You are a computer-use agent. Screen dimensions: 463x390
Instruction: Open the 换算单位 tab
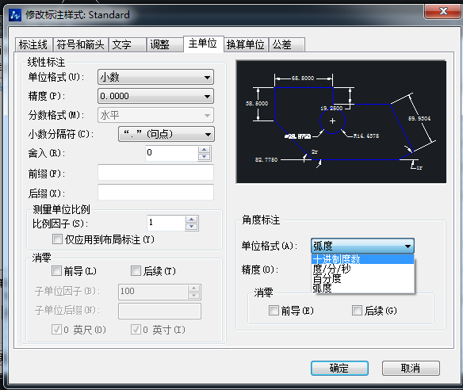point(246,45)
